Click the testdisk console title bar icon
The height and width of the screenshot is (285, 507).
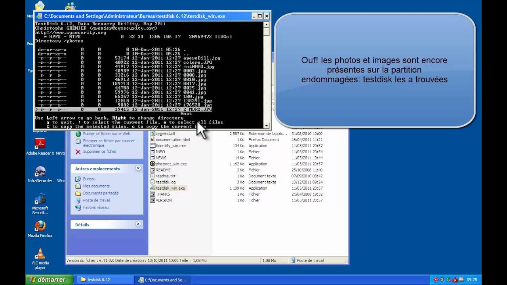(39, 16)
